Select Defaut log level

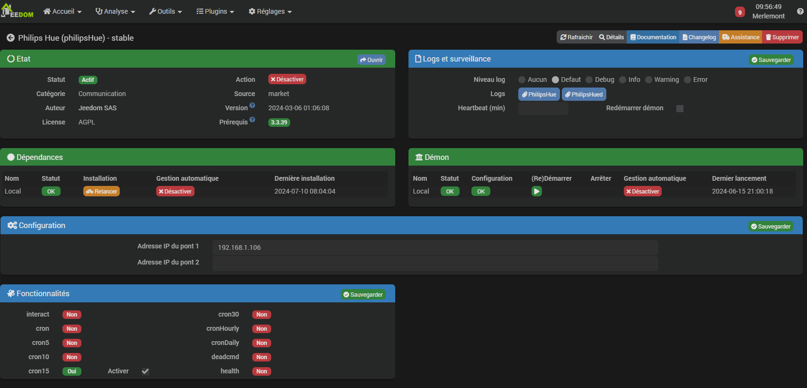[x=555, y=80]
